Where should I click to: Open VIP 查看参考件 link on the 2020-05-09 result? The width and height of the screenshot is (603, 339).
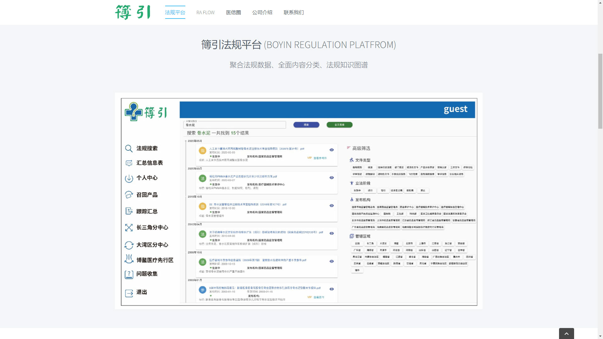point(317,158)
